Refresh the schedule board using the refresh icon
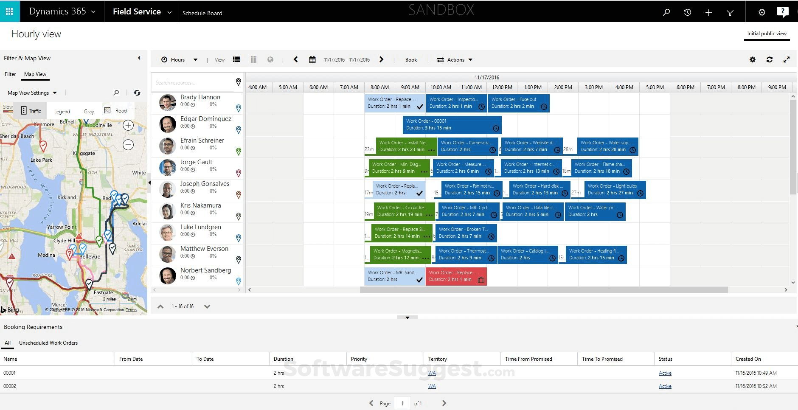 pyautogui.click(x=770, y=59)
